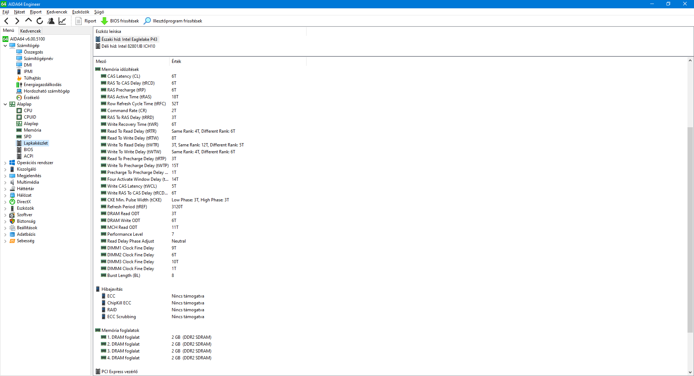Go back with the left arrow toolbar icon
The width and height of the screenshot is (694, 376).
coord(7,21)
